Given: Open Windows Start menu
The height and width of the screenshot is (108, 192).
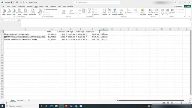Looking at the screenshot, I should pos(2,106).
